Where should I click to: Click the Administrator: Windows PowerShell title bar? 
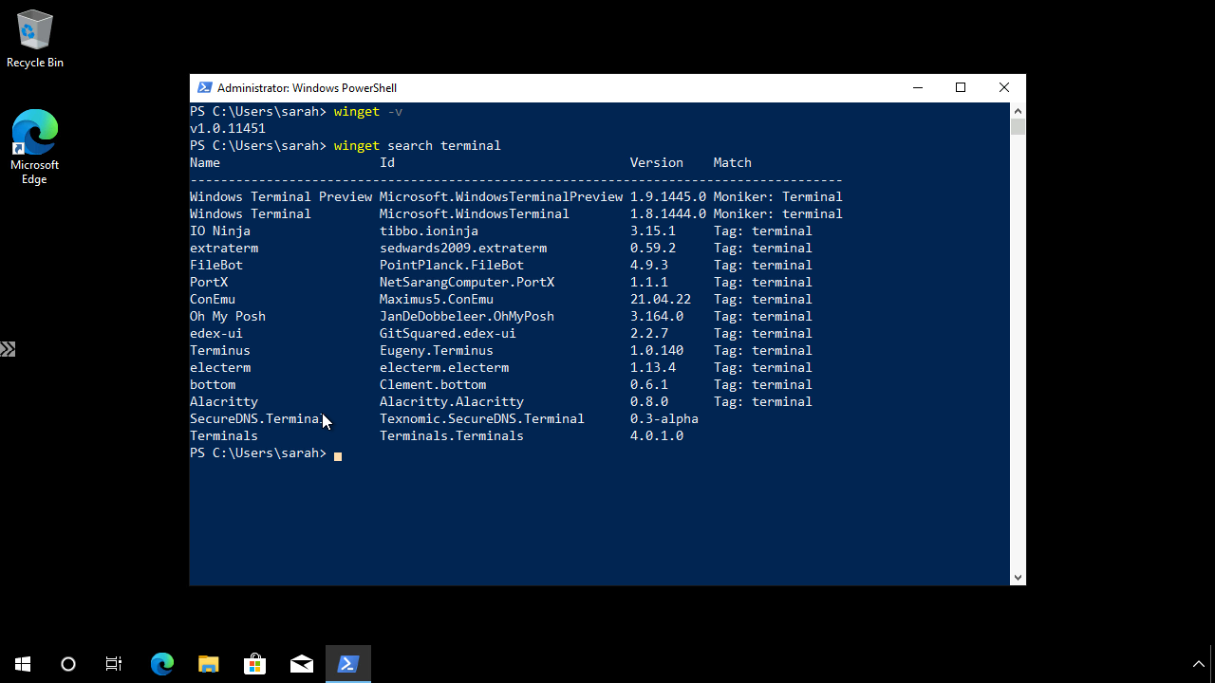coord(570,87)
